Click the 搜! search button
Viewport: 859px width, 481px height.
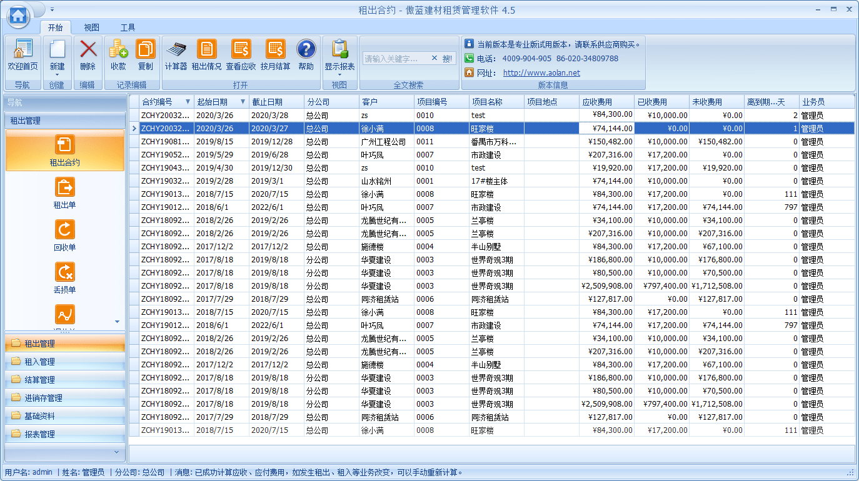point(449,57)
